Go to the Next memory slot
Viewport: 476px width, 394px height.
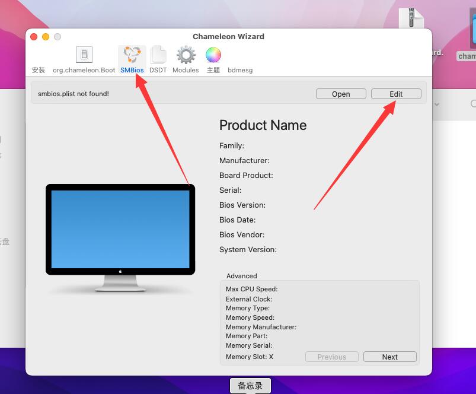[x=389, y=357]
